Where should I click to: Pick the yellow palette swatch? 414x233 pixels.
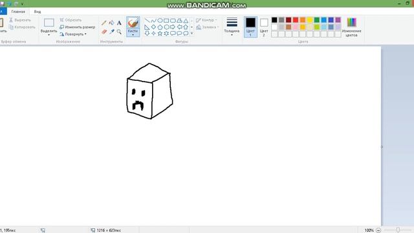pos(310,20)
